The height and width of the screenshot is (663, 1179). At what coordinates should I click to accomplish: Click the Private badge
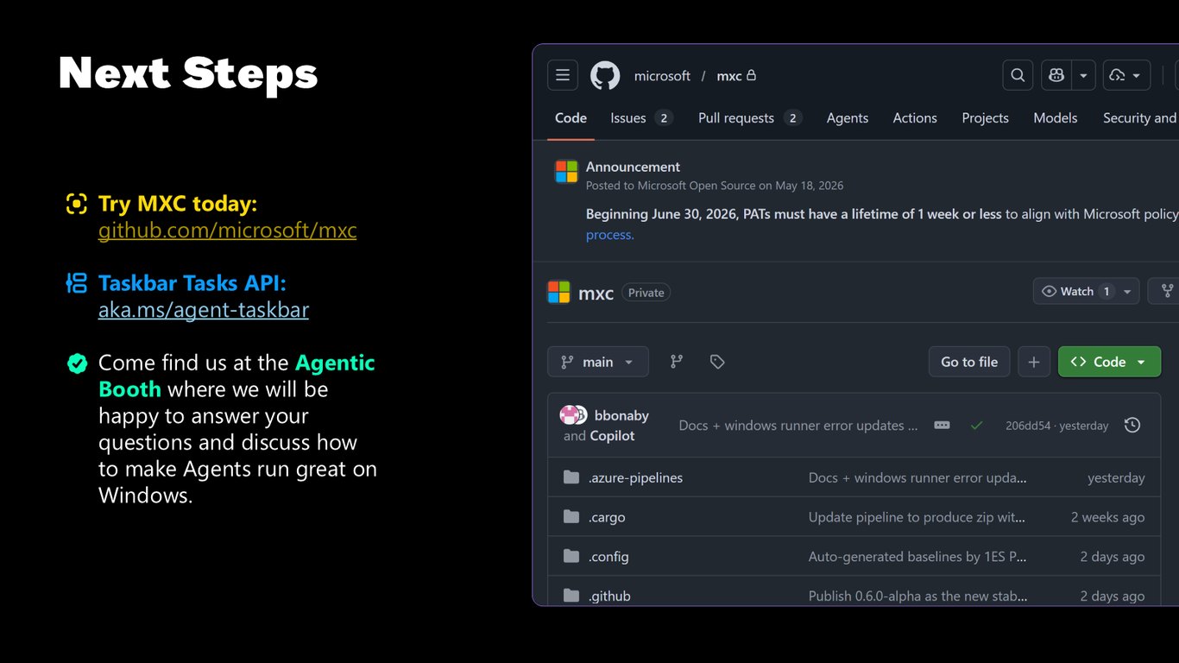pyautogui.click(x=646, y=293)
